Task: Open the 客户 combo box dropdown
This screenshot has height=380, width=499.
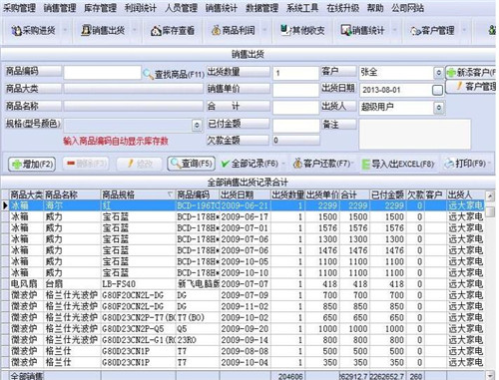Action: pos(438,73)
